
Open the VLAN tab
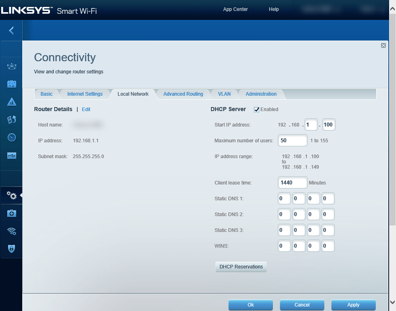[x=224, y=94]
